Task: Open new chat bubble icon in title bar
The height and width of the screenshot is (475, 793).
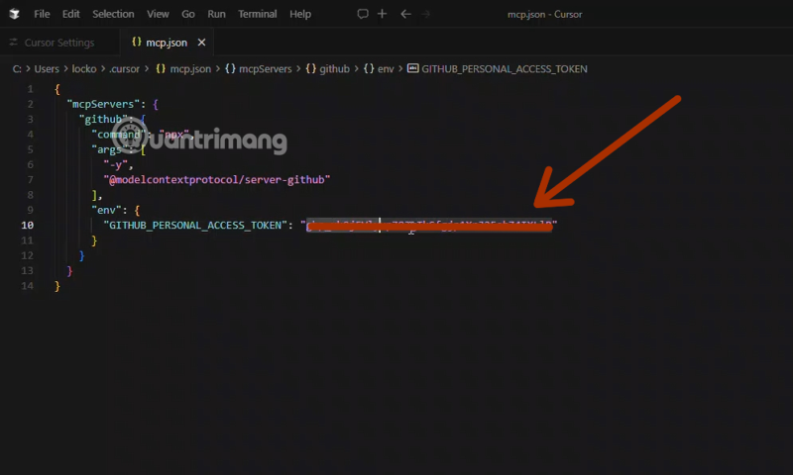Action: tap(363, 14)
